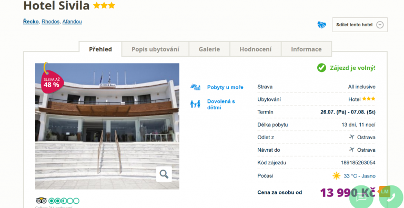Click the handshake icon beside share dropdown

pos(321,25)
